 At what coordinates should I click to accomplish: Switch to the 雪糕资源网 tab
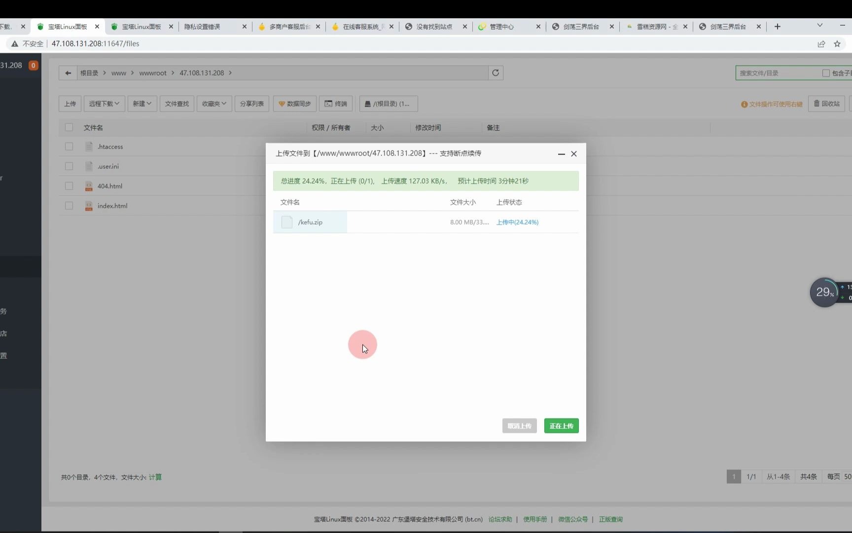click(x=657, y=27)
